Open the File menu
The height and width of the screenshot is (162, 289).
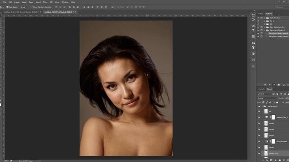tap(5, 2)
